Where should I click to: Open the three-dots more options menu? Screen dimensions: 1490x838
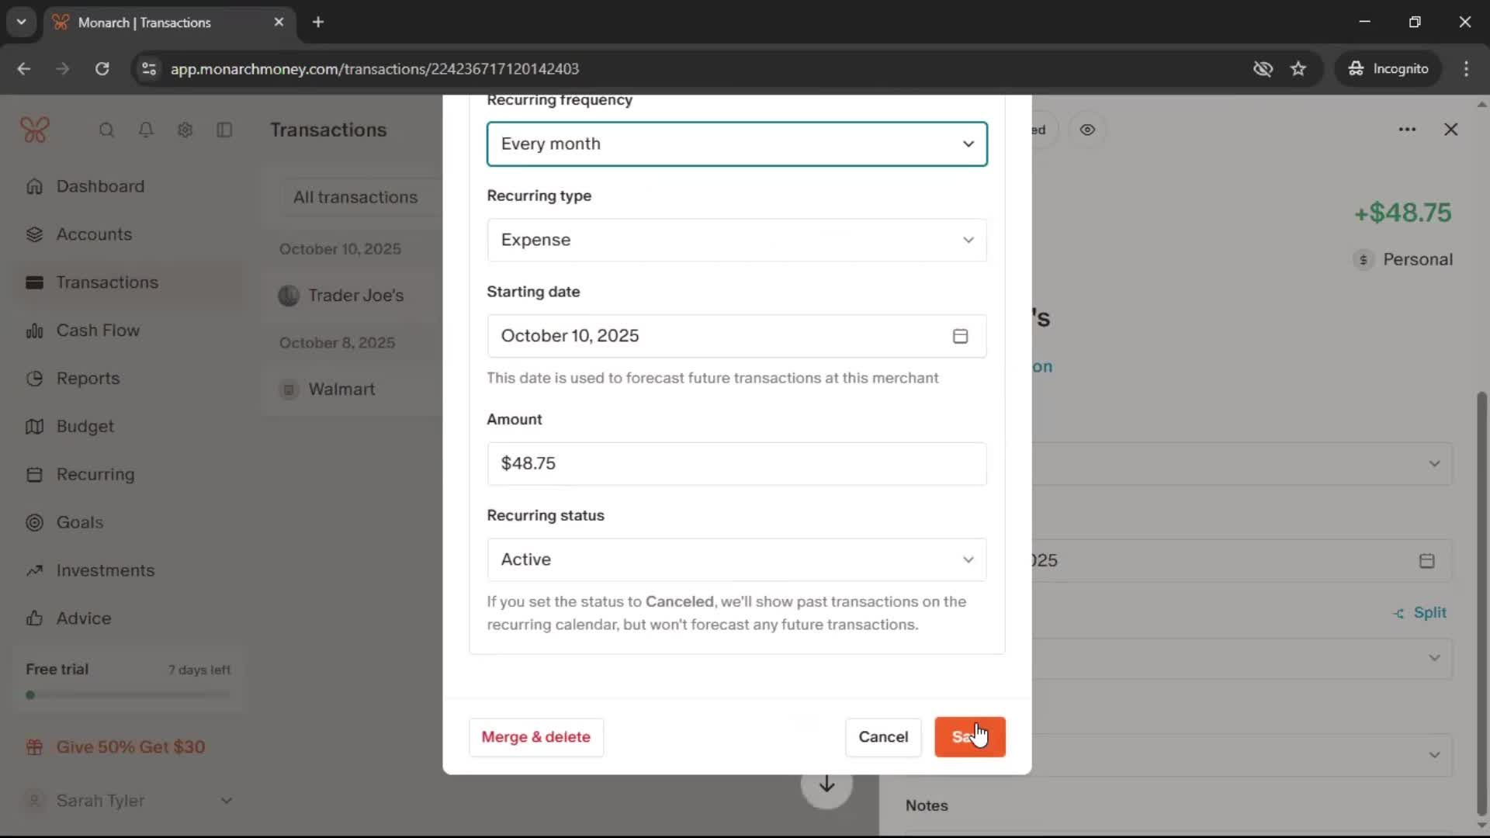pyautogui.click(x=1407, y=130)
